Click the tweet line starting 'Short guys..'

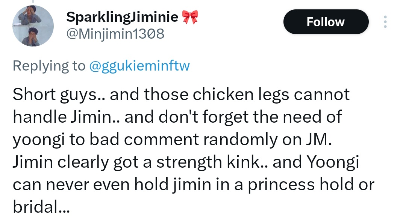click(x=181, y=94)
